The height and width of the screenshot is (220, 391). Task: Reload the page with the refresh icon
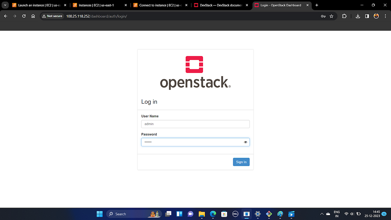23,16
